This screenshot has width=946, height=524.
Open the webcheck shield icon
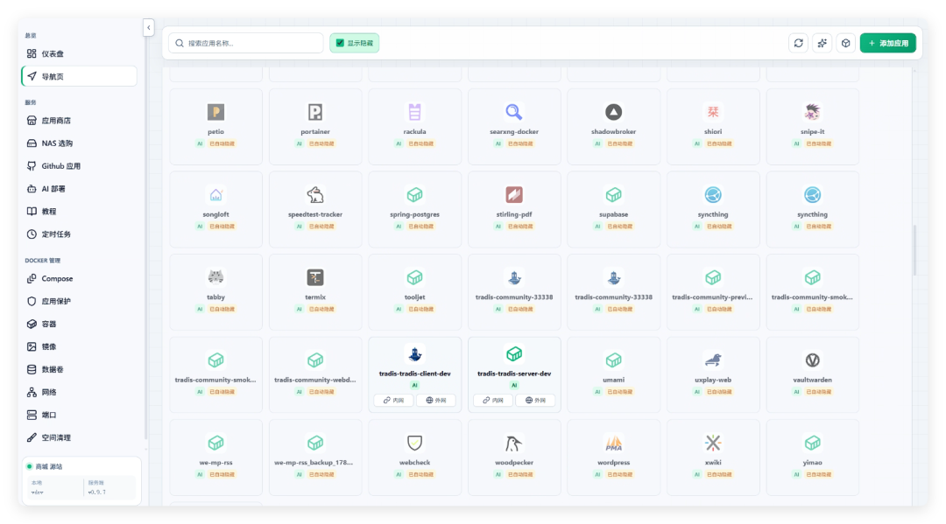coord(414,443)
